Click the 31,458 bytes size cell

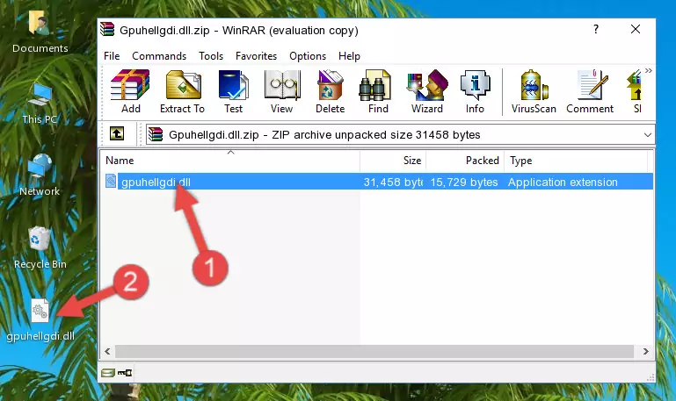point(392,182)
